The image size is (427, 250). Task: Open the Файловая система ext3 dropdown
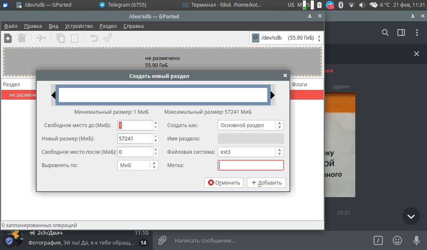coord(251,152)
